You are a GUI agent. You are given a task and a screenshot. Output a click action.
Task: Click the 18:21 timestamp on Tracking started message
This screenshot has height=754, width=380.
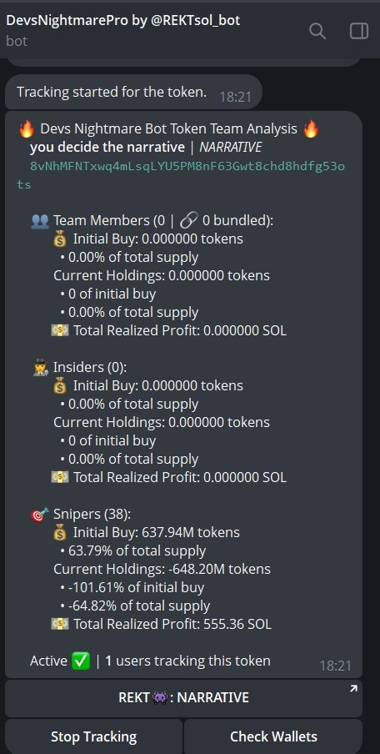tap(235, 97)
